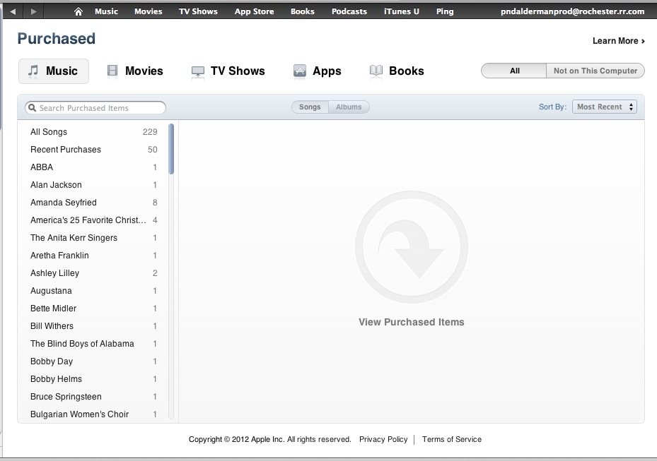Viewport: 657px width, 461px height.
Task: Open iTunes U in the navigation bar
Action: pos(402,11)
